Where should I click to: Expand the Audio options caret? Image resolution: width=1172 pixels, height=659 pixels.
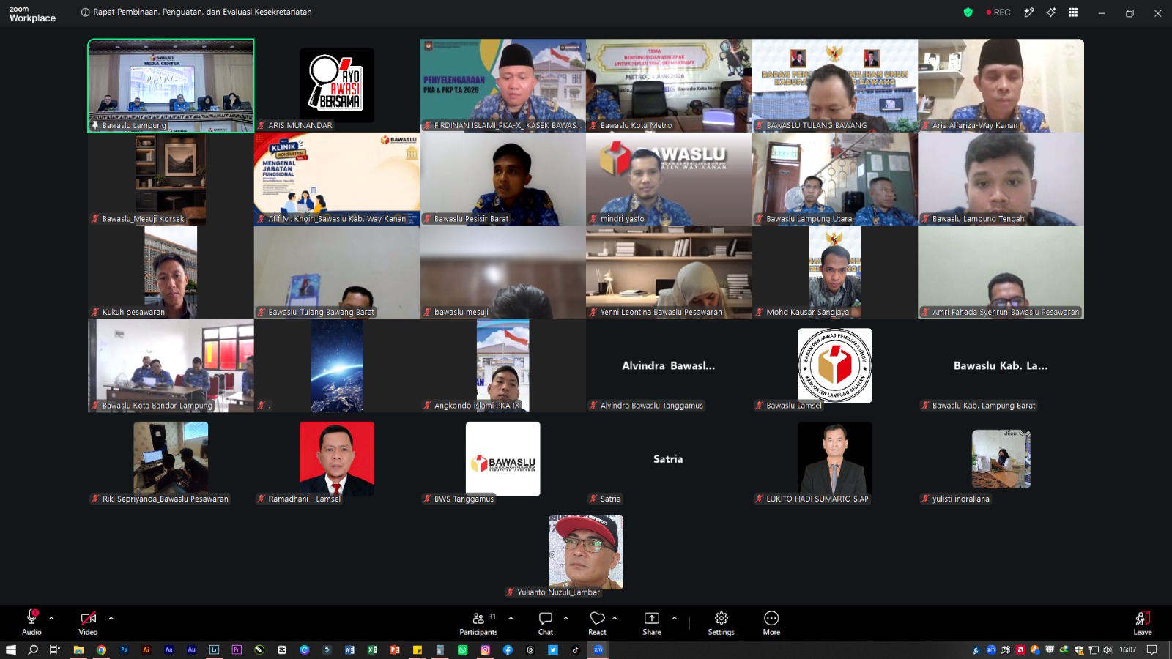51,618
